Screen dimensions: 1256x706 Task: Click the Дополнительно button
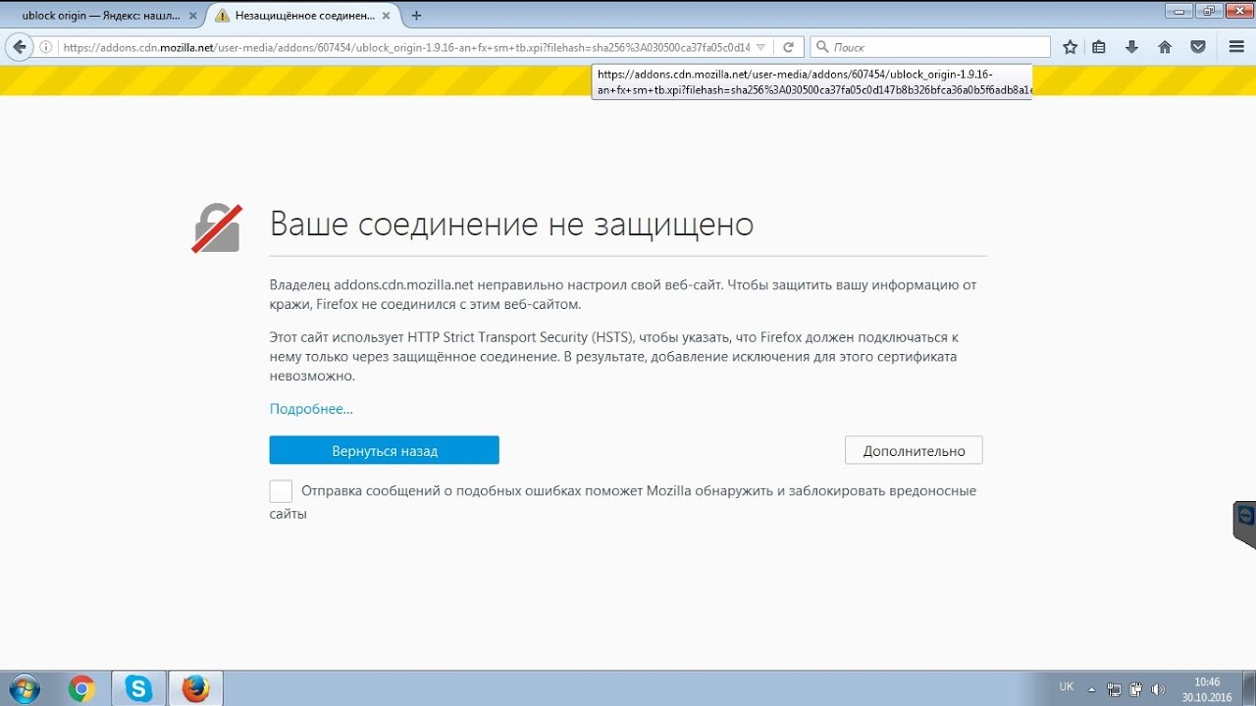(914, 451)
